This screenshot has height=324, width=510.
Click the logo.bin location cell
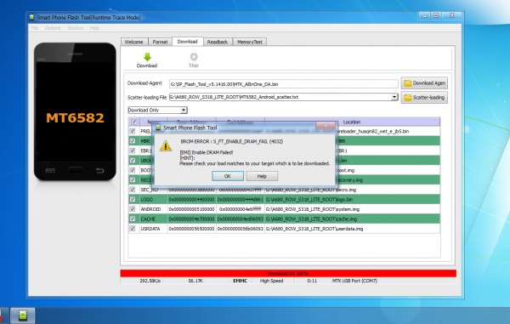(352, 199)
